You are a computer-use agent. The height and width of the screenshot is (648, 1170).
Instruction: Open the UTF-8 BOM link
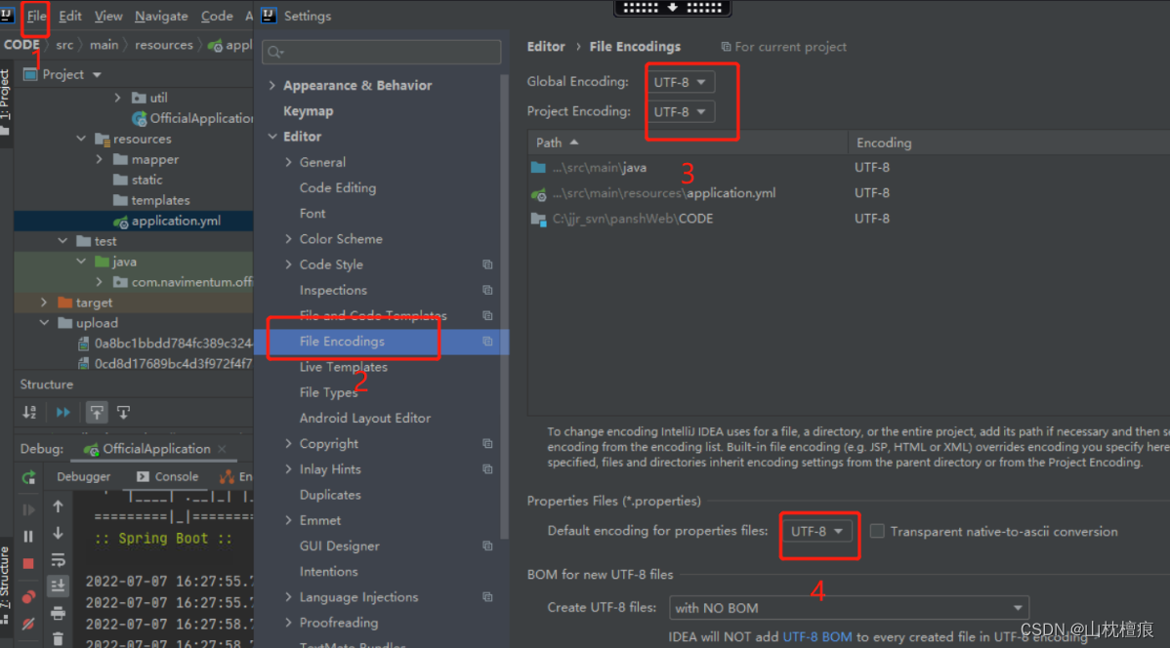tap(817, 636)
